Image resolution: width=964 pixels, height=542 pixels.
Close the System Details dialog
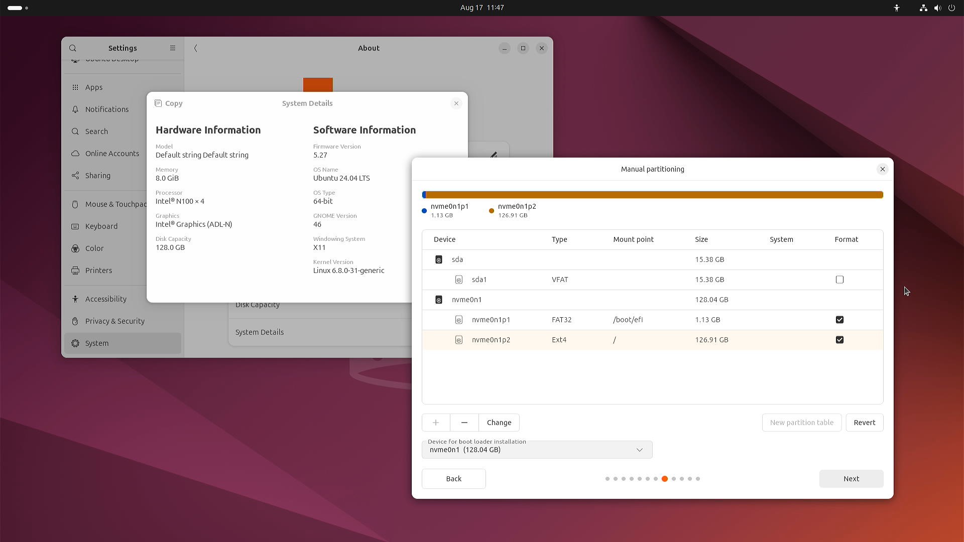click(456, 103)
